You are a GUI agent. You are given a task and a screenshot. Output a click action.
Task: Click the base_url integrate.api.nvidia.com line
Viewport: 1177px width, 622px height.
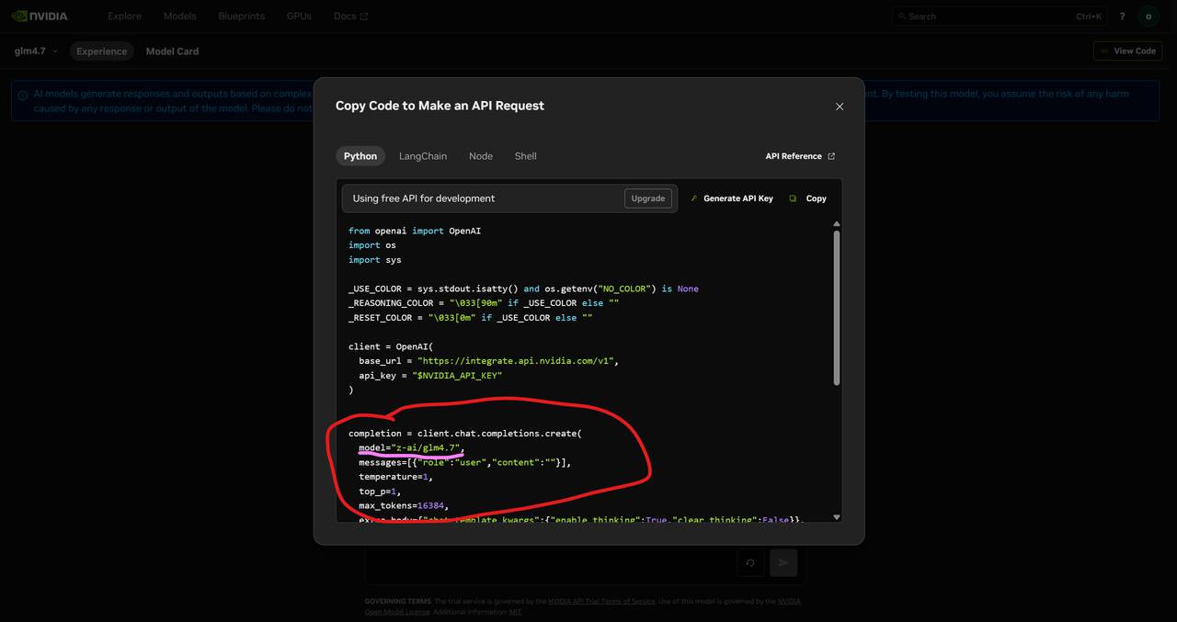point(489,361)
